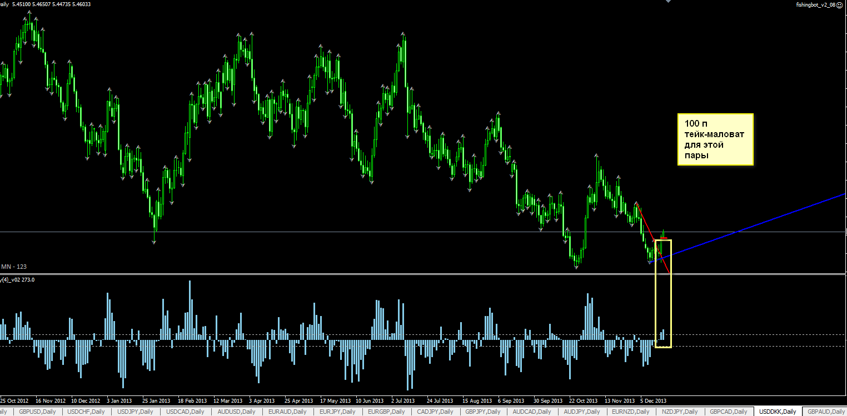Select the GBPJPY,Daily chart tab
Viewport: 847px width, 416px height.
(x=484, y=412)
